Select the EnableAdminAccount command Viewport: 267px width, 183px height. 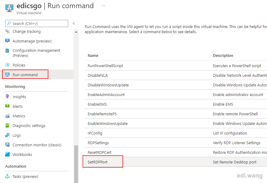pos(106,95)
